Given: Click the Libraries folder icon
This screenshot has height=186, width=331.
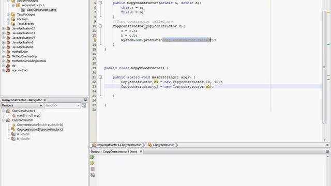Looking at the screenshot, I should [13, 19].
